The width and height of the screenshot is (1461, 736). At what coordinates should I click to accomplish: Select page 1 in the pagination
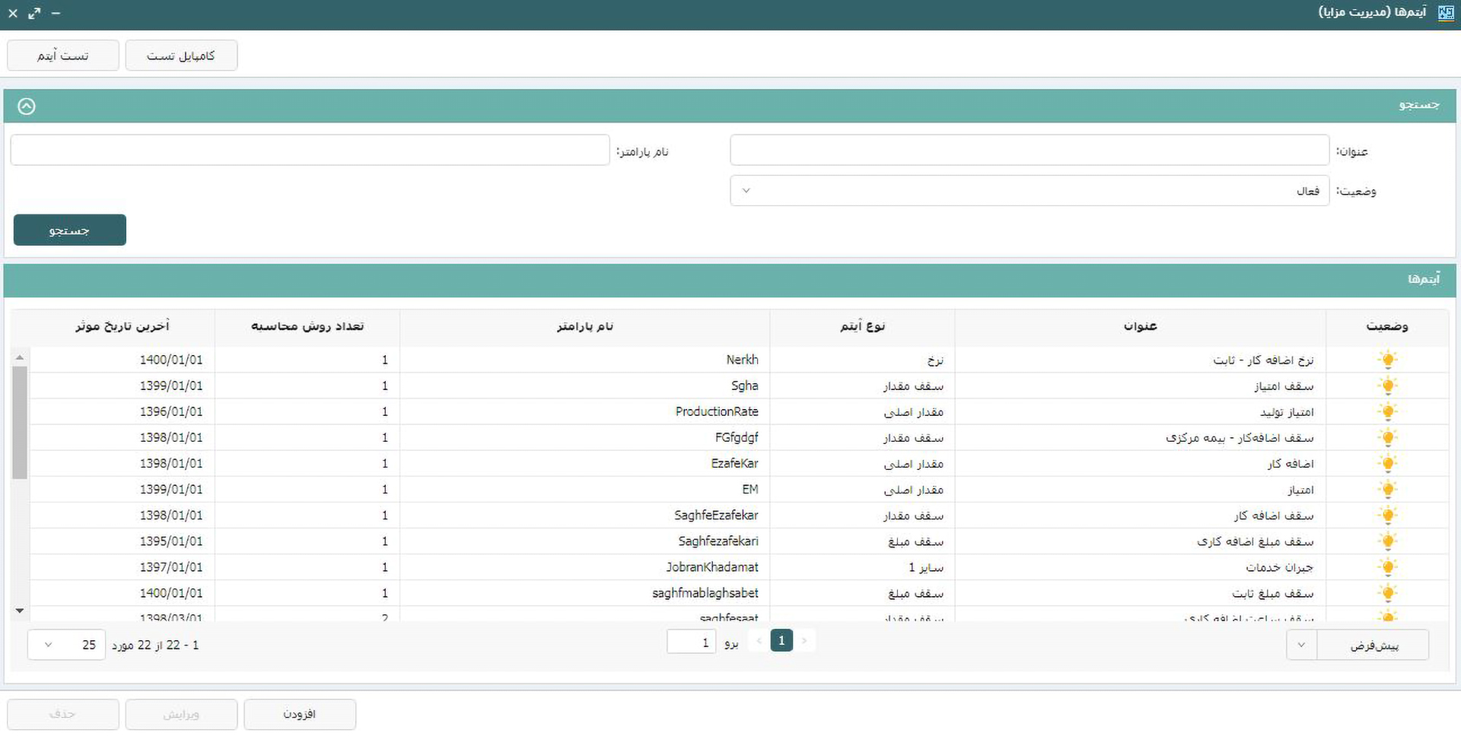(x=781, y=641)
